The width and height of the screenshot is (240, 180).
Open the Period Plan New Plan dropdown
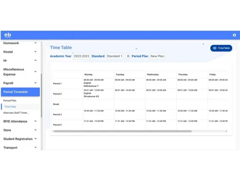coord(157,56)
